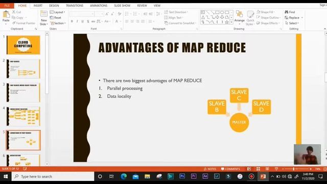Select the down arrow shape in gallery
This screenshot has height=184, width=327.
tap(222, 17)
